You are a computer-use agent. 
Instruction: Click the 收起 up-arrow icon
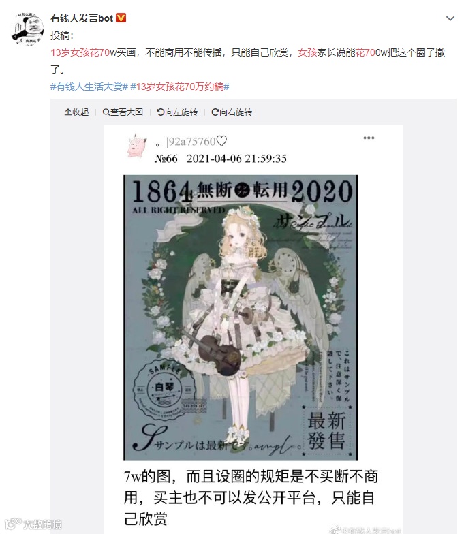(x=68, y=112)
